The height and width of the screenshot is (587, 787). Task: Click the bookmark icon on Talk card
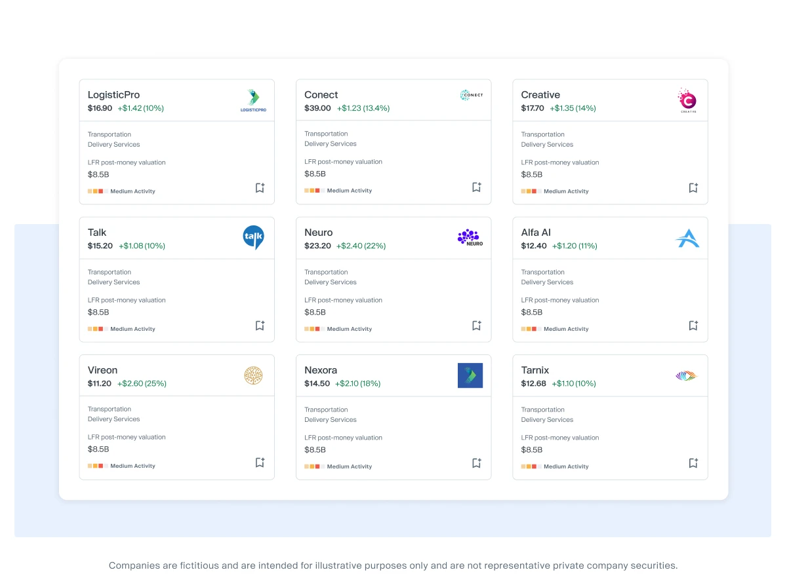pyautogui.click(x=260, y=326)
